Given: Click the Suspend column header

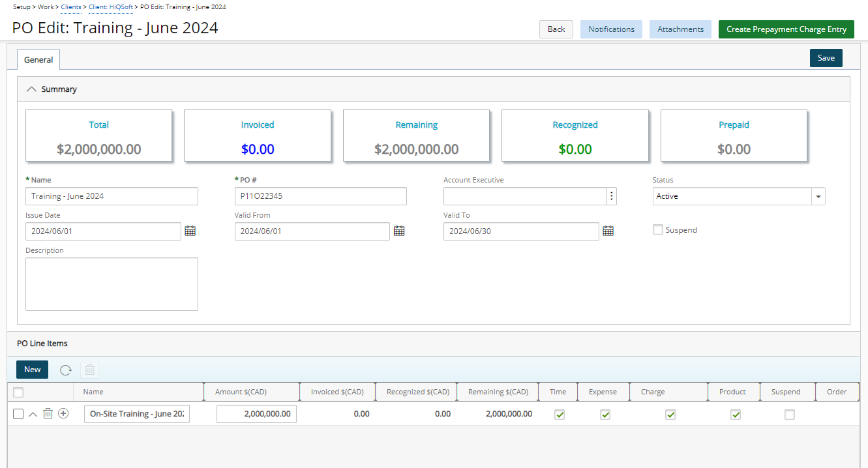Looking at the screenshot, I should click(x=786, y=392).
